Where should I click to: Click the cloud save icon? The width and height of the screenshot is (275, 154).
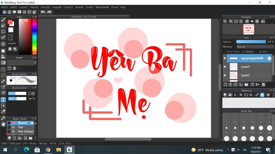[x=4, y=12]
